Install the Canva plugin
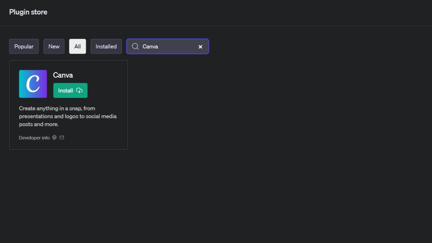Viewport: 432px width, 243px height. click(70, 90)
